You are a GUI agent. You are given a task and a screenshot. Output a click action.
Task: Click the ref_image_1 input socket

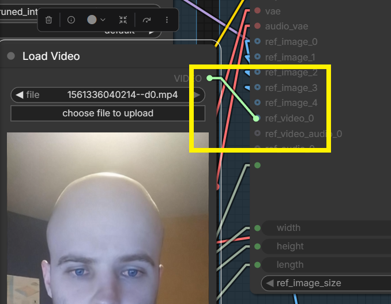point(257,57)
